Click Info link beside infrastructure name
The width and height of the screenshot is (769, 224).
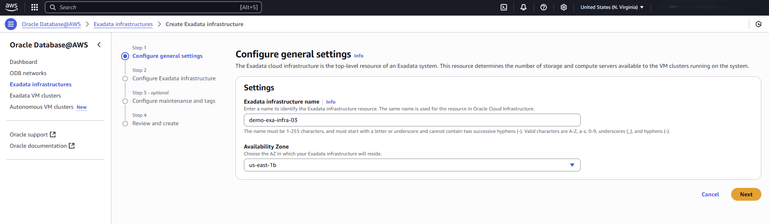pyautogui.click(x=331, y=102)
